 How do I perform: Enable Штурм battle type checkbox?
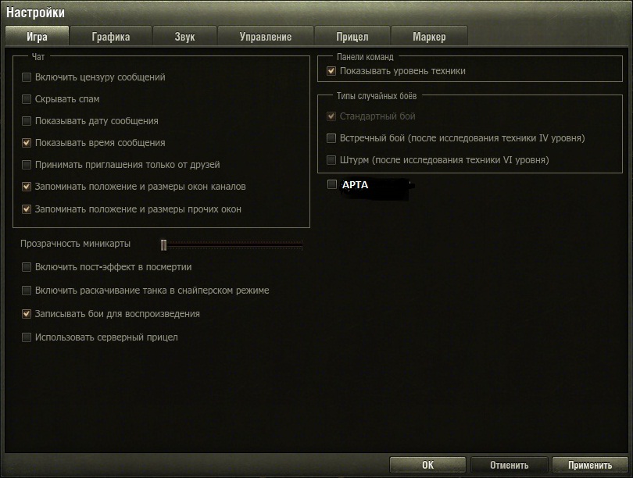[331, 160]
